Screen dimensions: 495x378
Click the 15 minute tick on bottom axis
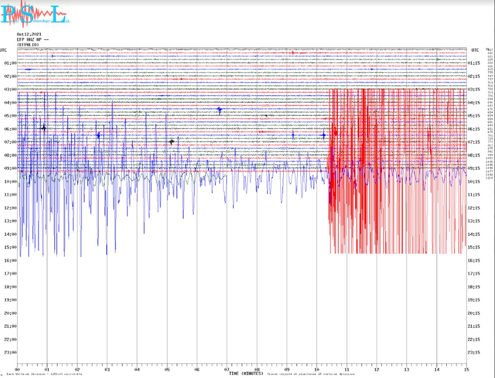point(466,369)
